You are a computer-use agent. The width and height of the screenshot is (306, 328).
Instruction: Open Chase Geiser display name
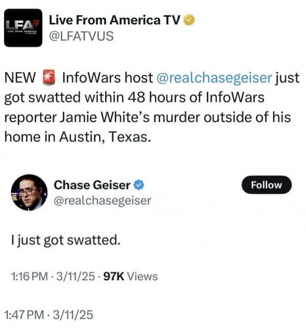92,185
